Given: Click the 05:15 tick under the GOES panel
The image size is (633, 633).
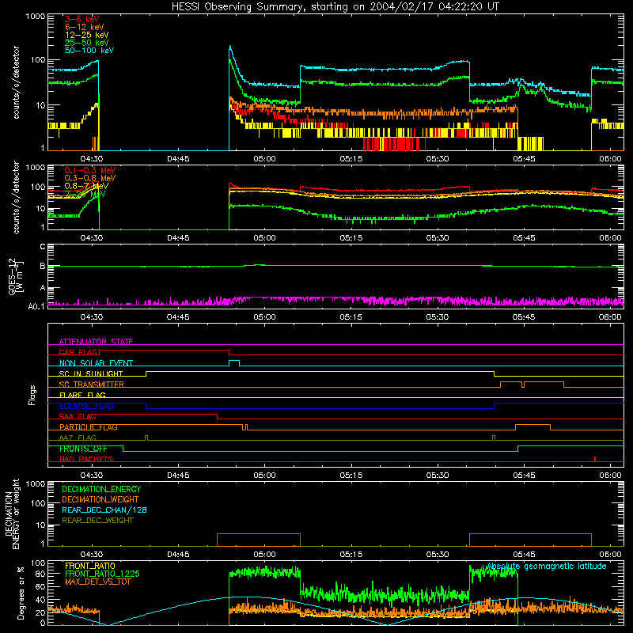Looking at the screenshot, I should tap(351, 317).
